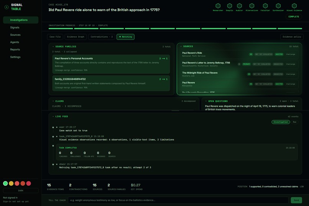
Task: Challenge the Paul Revere's Ride source
Action: [x=291, y=54]
